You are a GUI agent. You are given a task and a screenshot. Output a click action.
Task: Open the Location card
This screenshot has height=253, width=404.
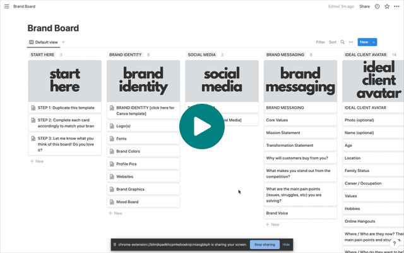pyautogui.click(x=373, y=158)
